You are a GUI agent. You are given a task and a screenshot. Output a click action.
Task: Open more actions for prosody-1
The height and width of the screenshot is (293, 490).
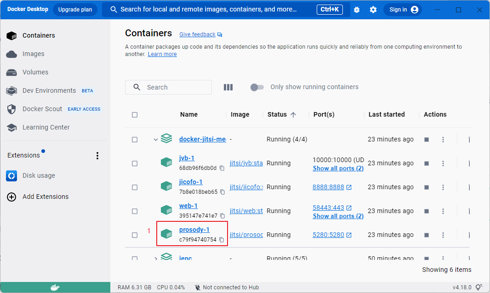point(443,235)
